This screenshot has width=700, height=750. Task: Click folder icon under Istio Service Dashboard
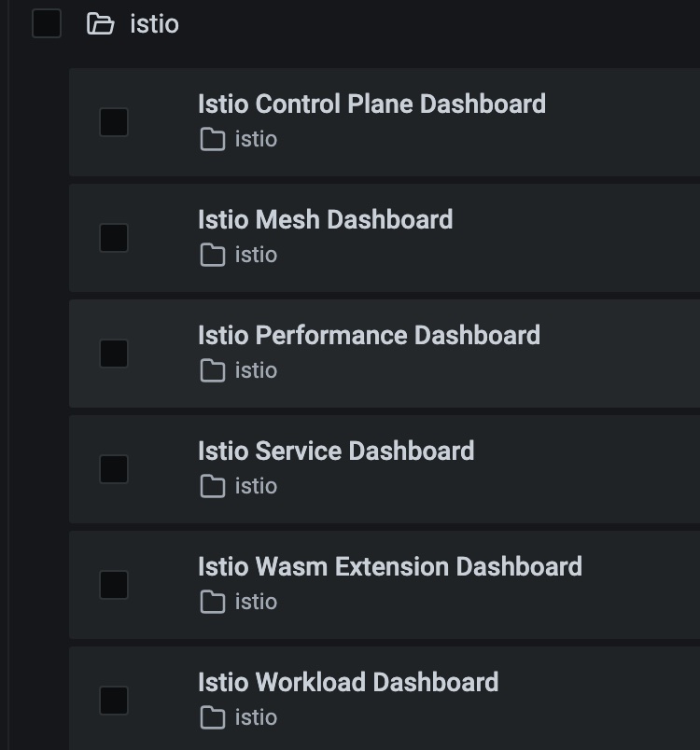point(213,487)
